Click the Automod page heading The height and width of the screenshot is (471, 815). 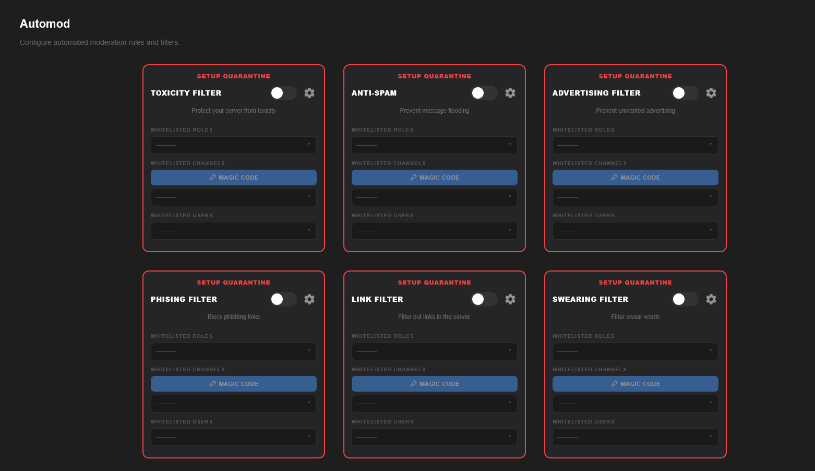(45, 23)
